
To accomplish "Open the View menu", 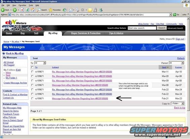I will [14, 5].
